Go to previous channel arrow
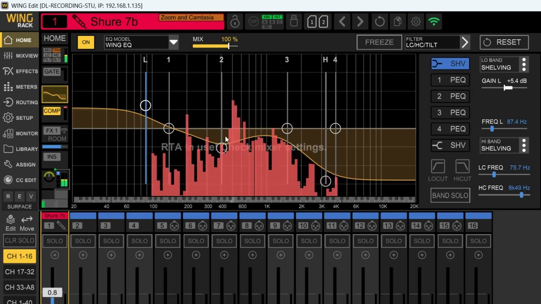Viewport: 541px width, 304px height. 342,22
